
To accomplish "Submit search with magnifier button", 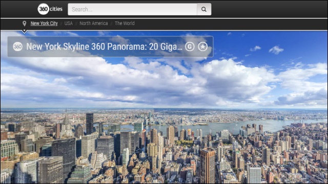I will tap(204, 9).
